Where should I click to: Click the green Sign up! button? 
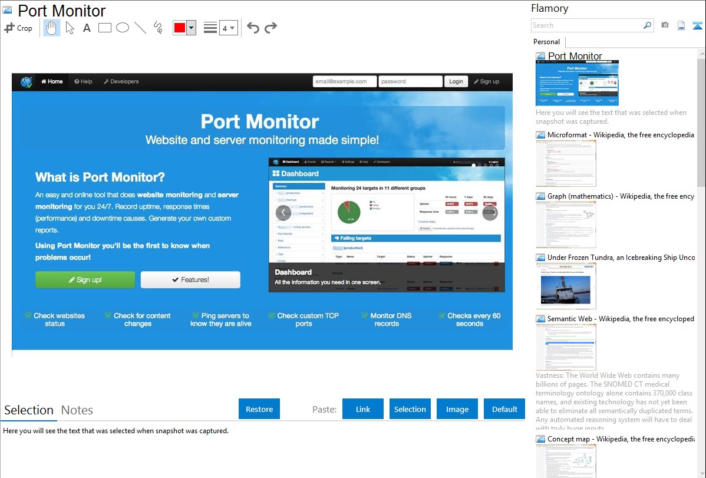pos(85,280)
